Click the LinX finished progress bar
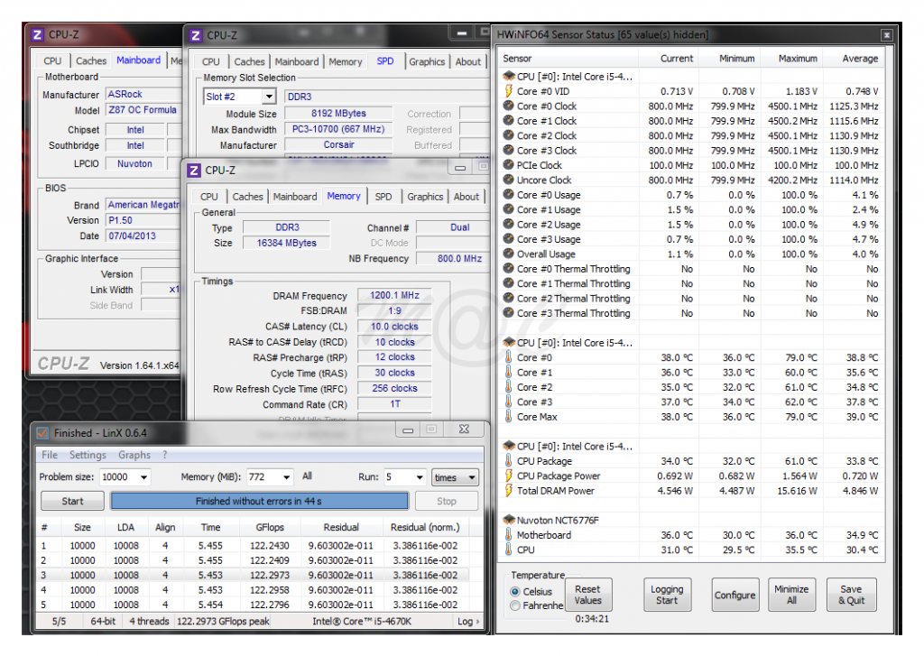 point(259,501)
